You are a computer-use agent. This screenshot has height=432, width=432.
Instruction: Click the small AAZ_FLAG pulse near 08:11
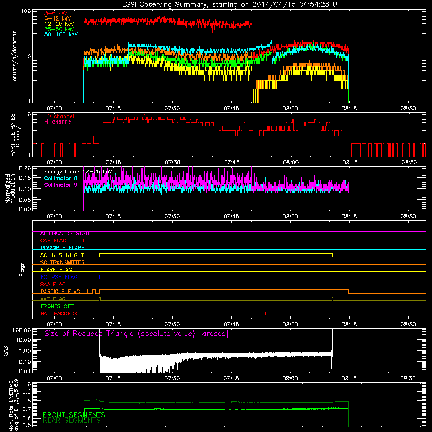333,299
